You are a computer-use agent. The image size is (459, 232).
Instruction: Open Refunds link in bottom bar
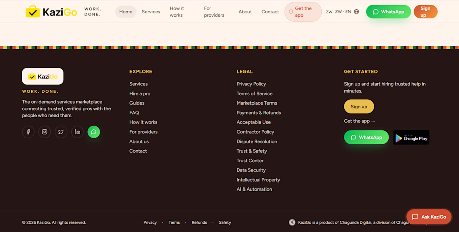[x=199, y=222]
